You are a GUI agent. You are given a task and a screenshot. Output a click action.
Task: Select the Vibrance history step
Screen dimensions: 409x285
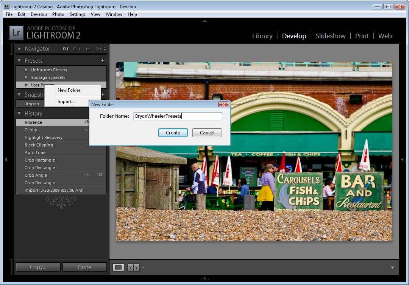click(x=52, y=122)
